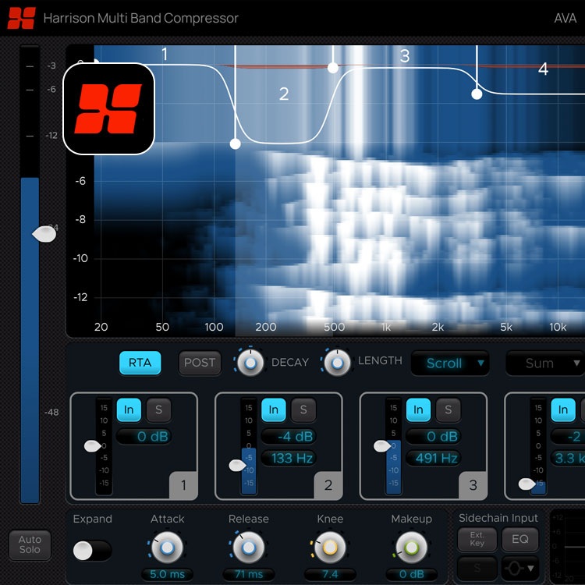Select band 3 number tab
The height and width of the screenshot is (585, 585).
pyautogui.click(x=473, y=485)
